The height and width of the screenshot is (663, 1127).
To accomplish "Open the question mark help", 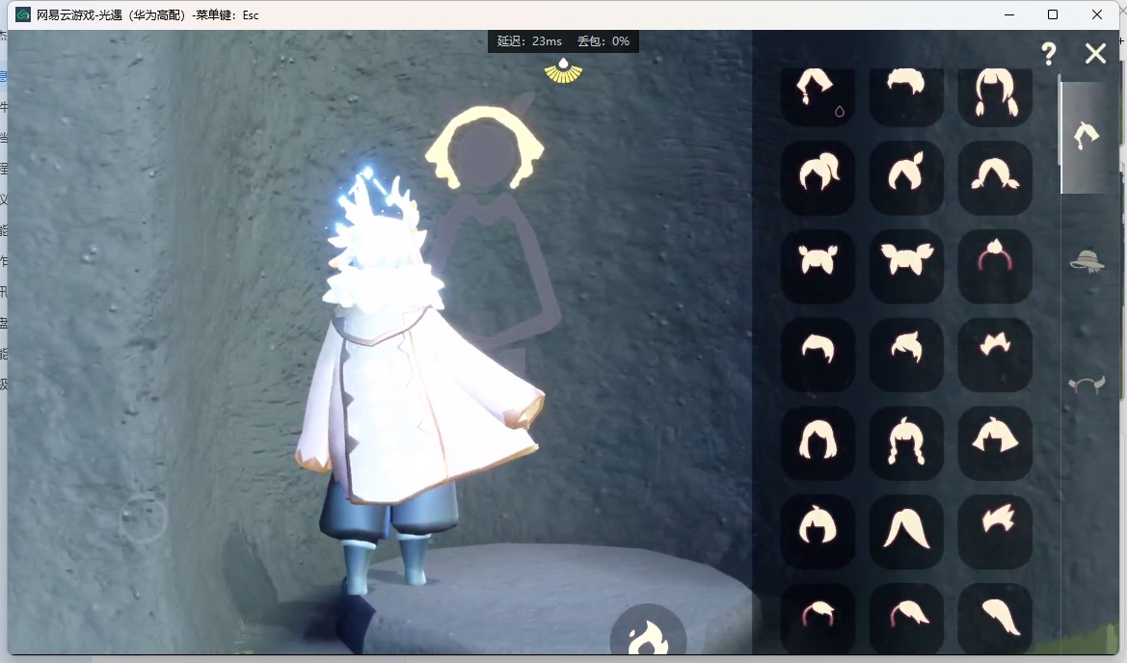I will (x=1049, y=53).
